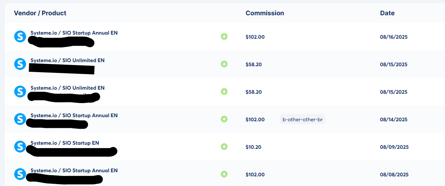Viewport: 445px width, 186px height.
Task: Sort by the Date column header
Action: coord(387,13)
